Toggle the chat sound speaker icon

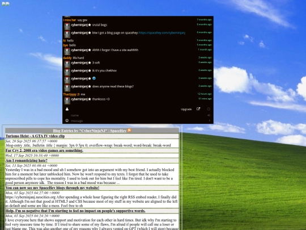209,115
